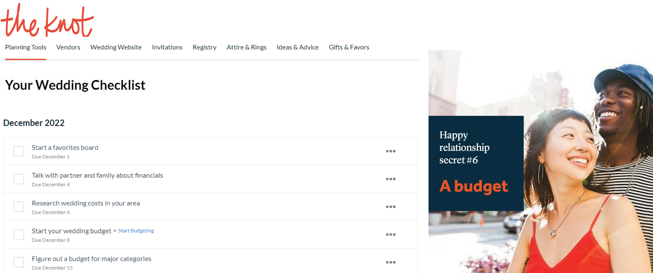This screenshot has width=653, height=273.
Task: Check off Figure out a budget for major categories
Action: coord(19,262)
